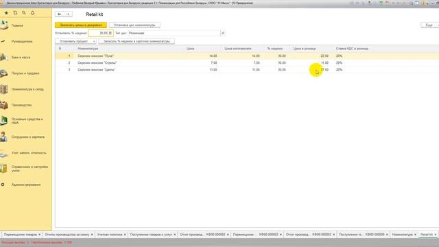439x247 pixels.
Task: Click Записать % наценки в карточки номенклатуры
Action: pos(137,41)
